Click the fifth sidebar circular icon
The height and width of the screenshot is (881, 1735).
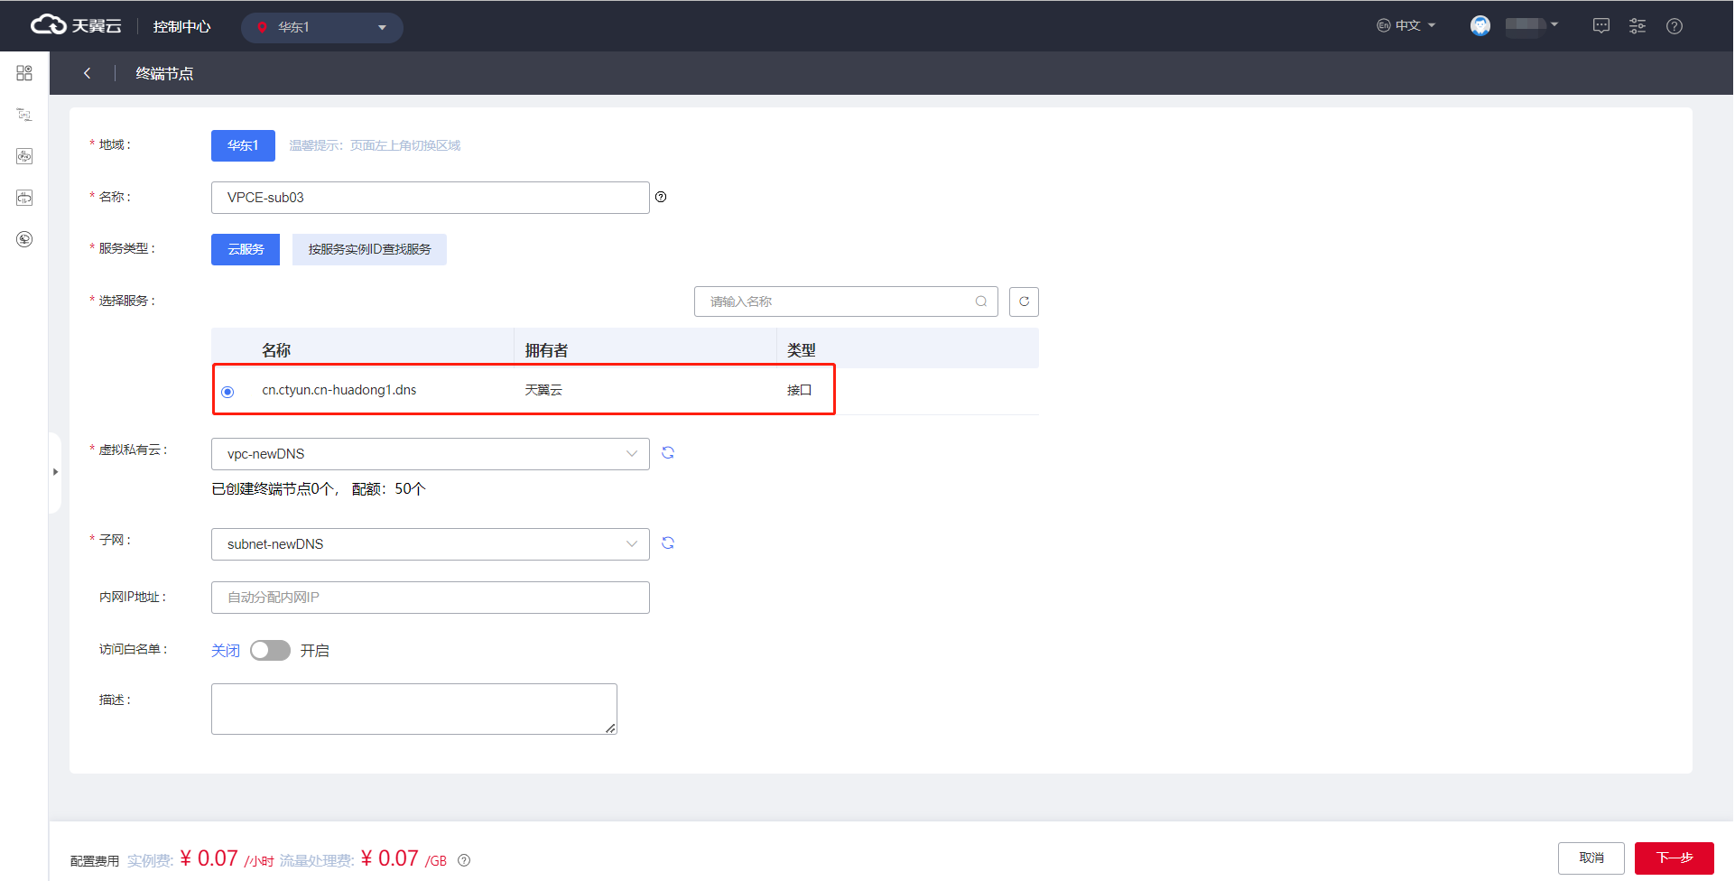[24, 239]
